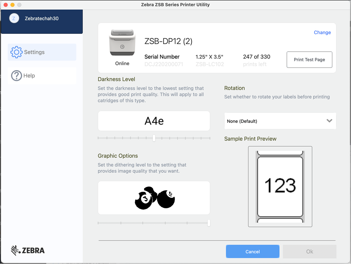Click the Sample Print Preview label thumbnail

[x=280, y=187]
